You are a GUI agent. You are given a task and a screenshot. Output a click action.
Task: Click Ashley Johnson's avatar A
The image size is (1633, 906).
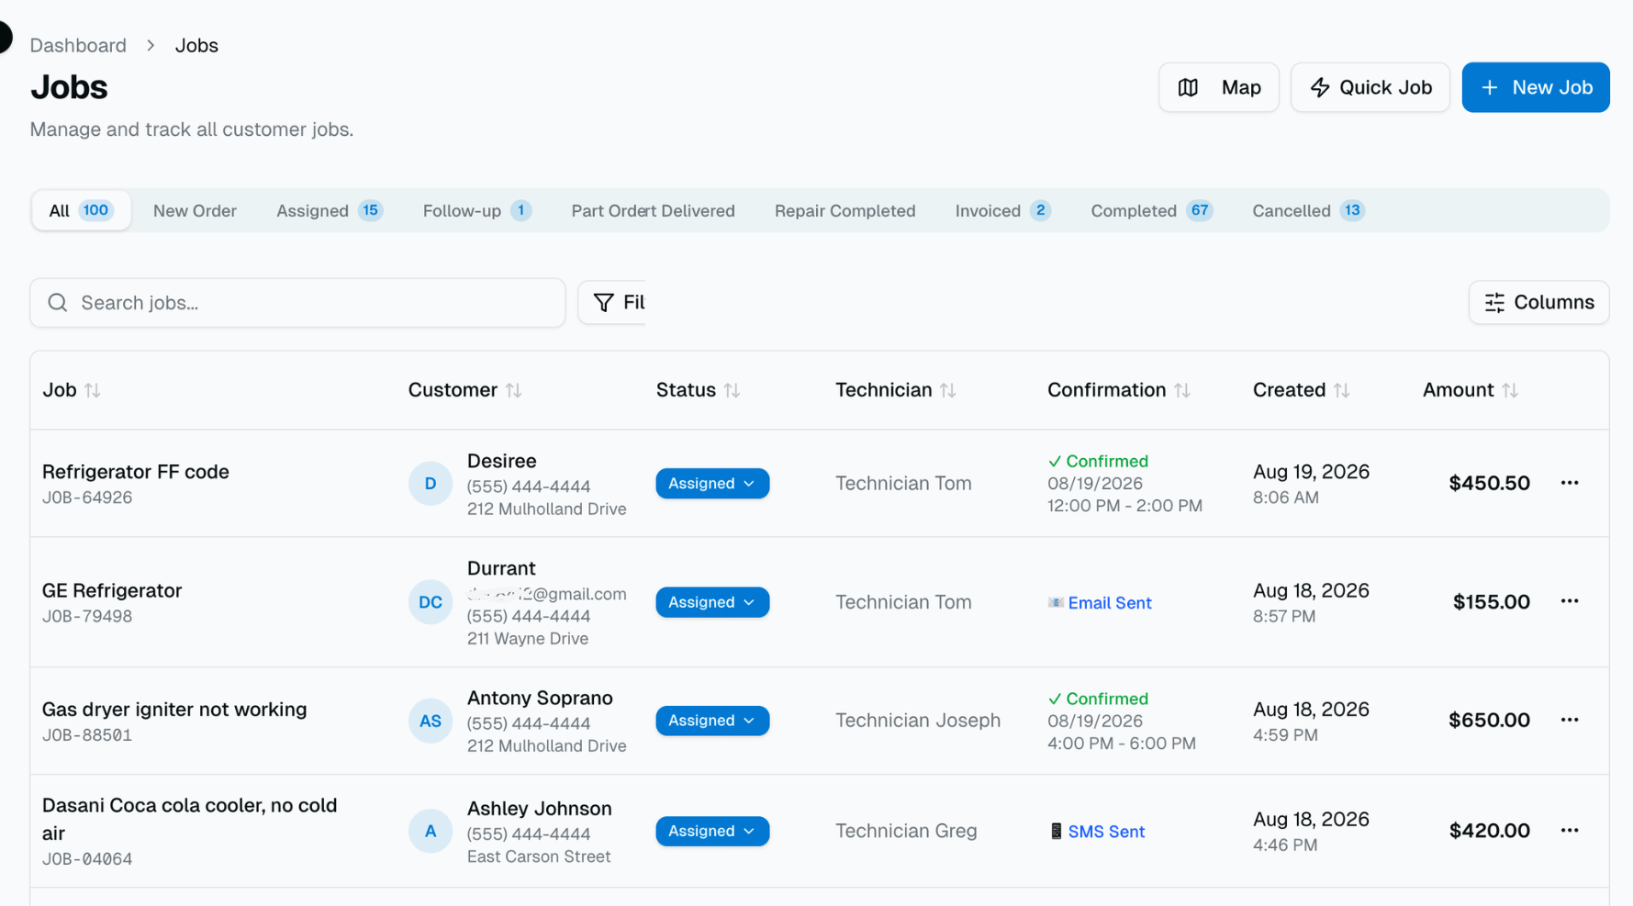[431, 831]
